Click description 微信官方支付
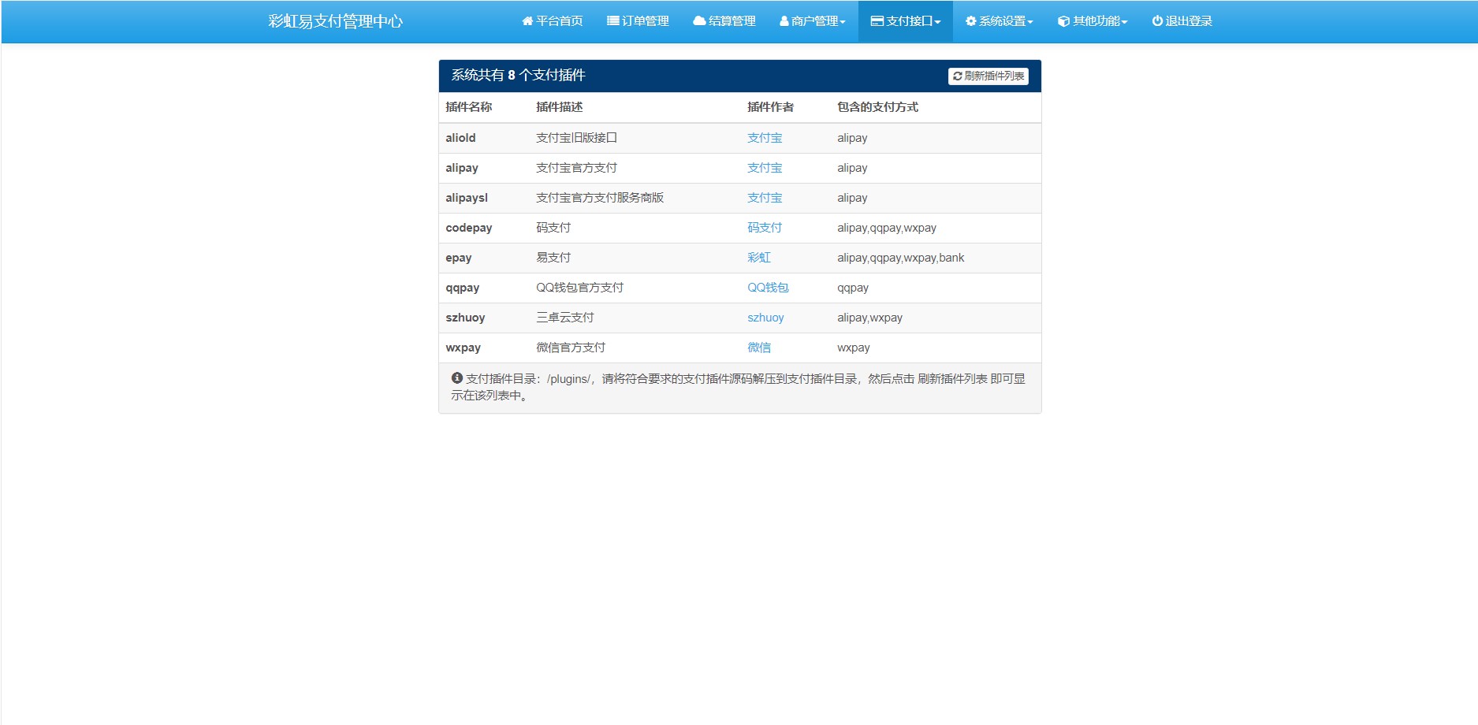 [571, 348]
